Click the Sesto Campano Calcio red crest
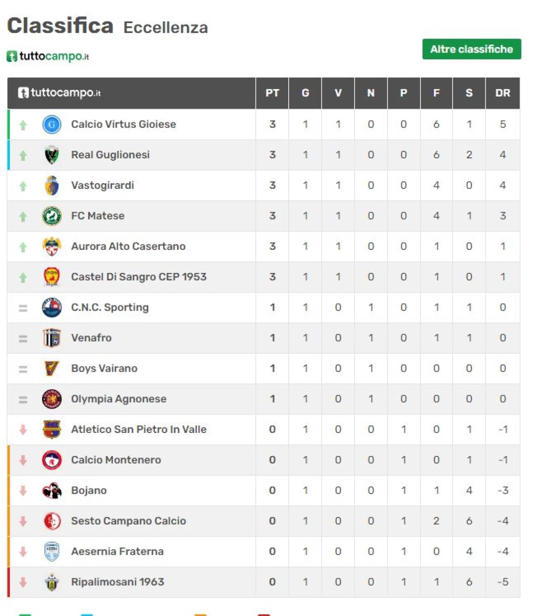The image size is (537, 616). (52, 521)
